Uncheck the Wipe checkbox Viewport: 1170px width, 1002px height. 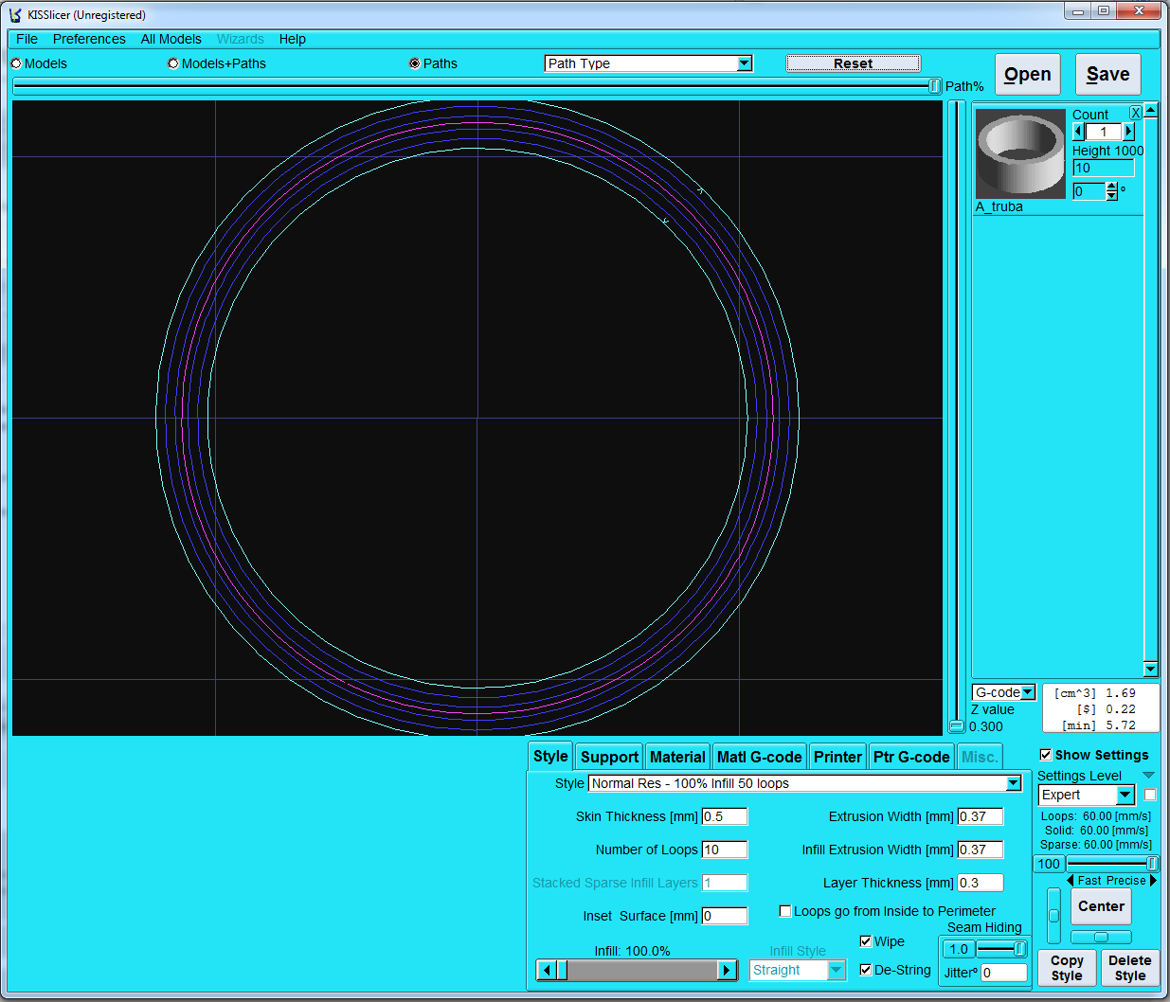click(866, 941)
